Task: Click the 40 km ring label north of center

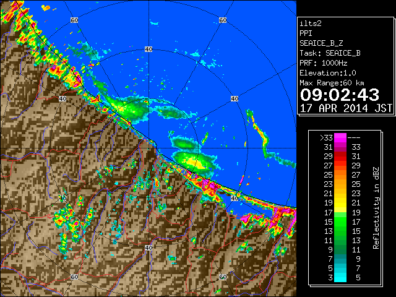Action: 148,49
